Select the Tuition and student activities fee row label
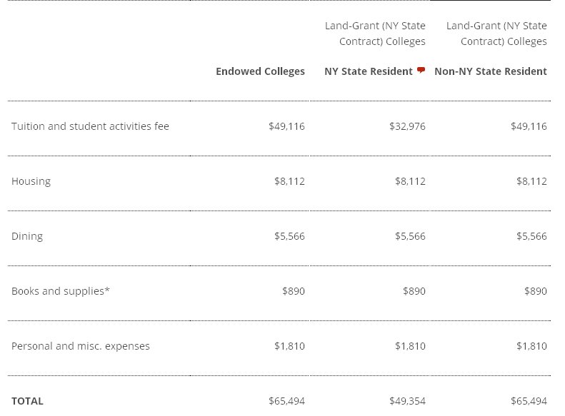 (x=90, y=126)
